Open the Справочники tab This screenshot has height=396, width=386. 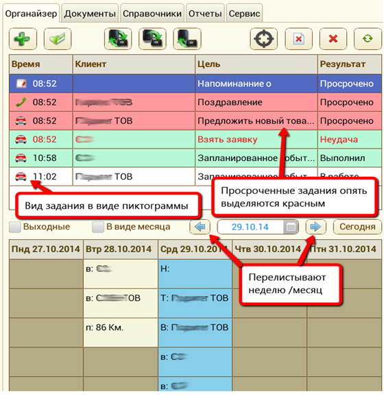[x=152, y=14]
